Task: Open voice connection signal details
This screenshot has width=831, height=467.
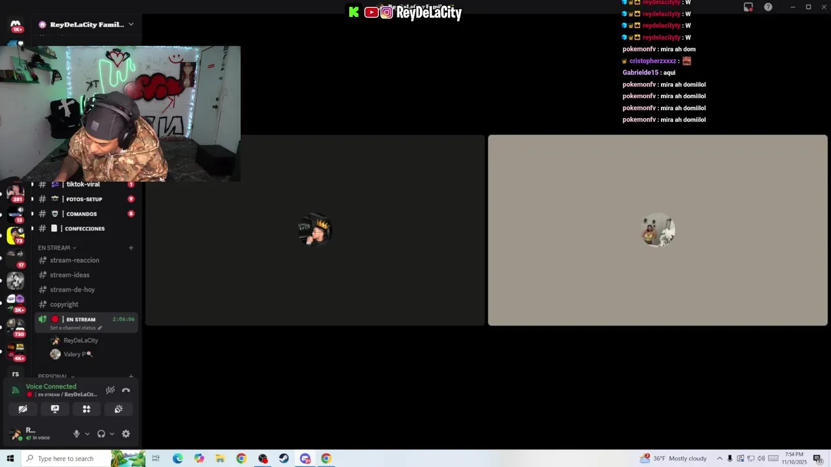Action: click(16, 390)
